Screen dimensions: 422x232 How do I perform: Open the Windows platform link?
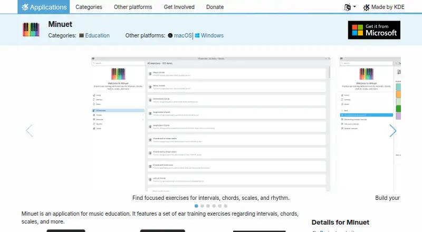tap(212, 35)
